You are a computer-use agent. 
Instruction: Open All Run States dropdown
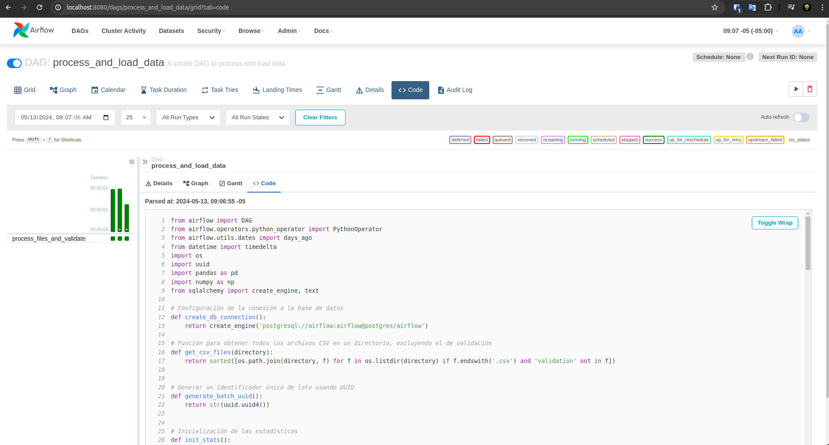coord(258,118)
